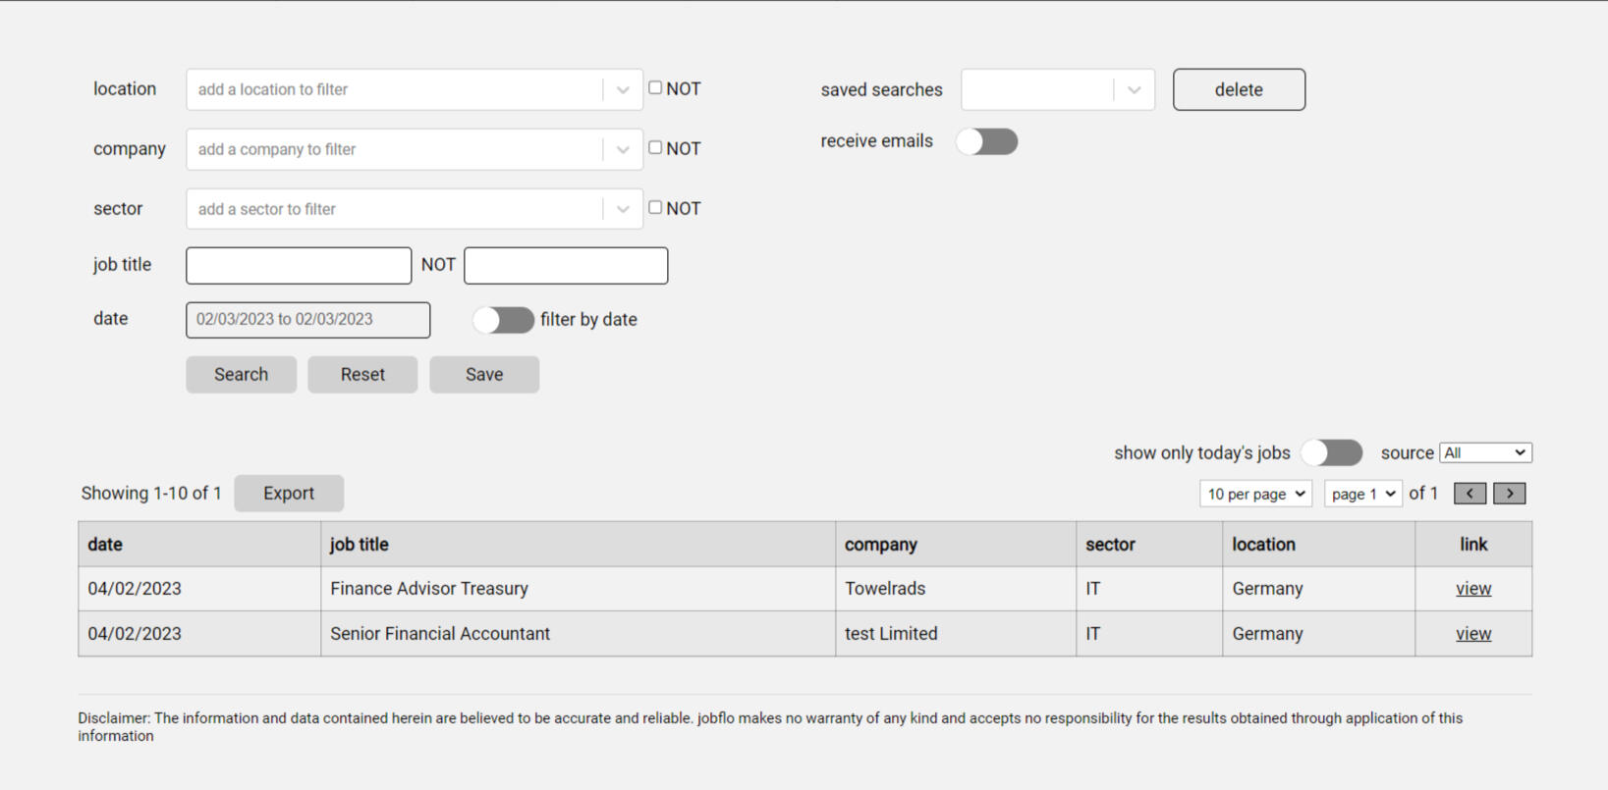
Task: Open view link for Finance Advisor Treasury
Action: (x=1472, y=589)
